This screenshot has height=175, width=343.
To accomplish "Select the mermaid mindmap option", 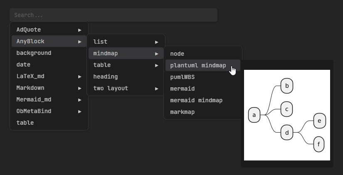I will click(x=196, y=101).
